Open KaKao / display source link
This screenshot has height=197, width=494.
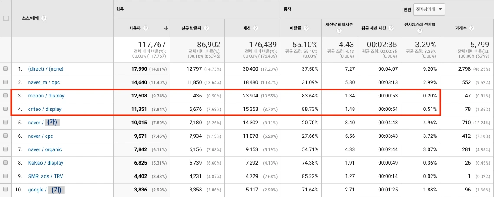pos(46,163)
